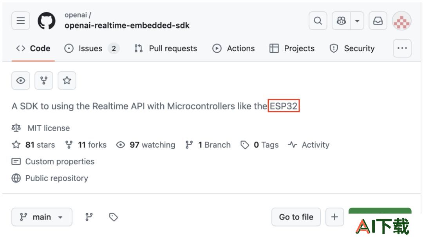Click the Issues count badge 2
Image resolution: width=423 pixels, height=237 pixels.
click(x=114, y=48)
